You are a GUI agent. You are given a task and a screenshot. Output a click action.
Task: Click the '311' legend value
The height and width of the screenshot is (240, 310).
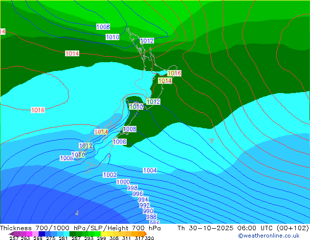pyautogui.click(x=127, y=238)
